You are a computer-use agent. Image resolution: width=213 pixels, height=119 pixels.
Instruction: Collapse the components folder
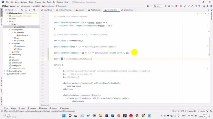(10, 30)
